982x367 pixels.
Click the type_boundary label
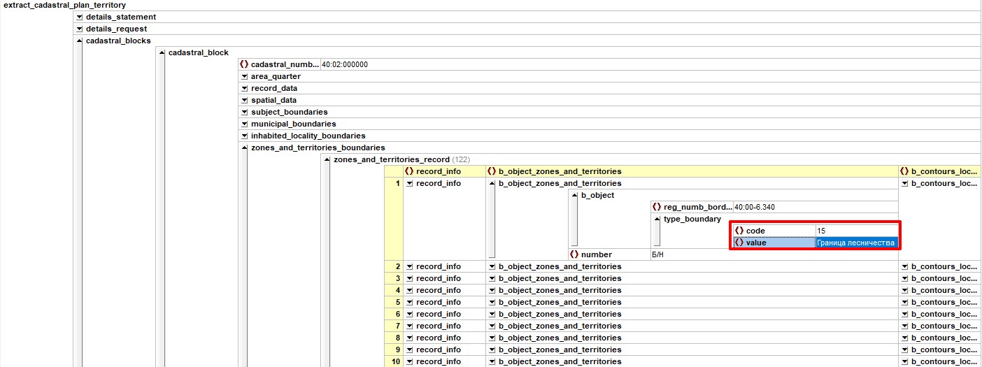point(692,219)
